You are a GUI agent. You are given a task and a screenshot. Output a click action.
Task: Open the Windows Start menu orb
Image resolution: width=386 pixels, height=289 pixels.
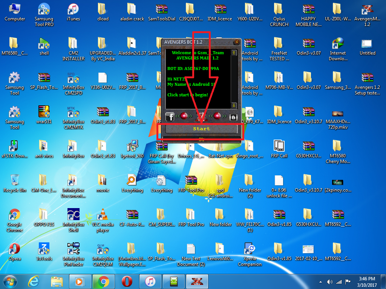click(x=10, y=281)
